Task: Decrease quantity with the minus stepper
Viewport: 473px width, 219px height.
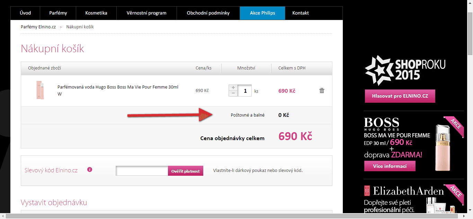Action: click(233, 93)
